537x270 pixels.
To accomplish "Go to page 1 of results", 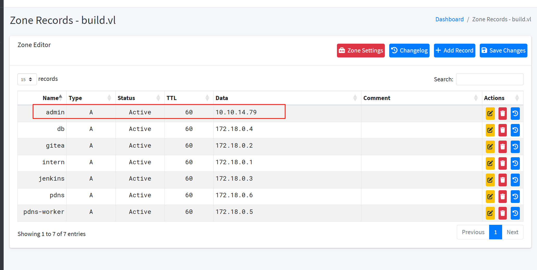I will point(495,232).
